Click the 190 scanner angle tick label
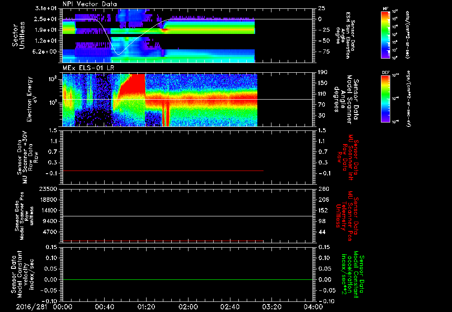Screen dimensions: 452x312 pyautogui.click(x=324, y=72)
